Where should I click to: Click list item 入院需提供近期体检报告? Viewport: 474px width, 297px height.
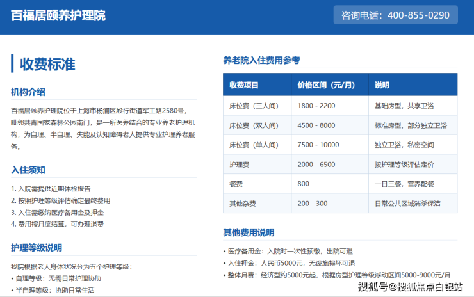(x=51, y=189)
